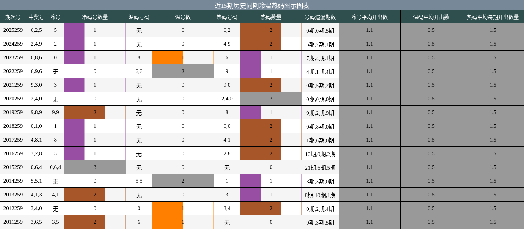Click the brown cold-count bar in row 2019259
This screenshot has width=524, height=229.
[x=84, y=112]
